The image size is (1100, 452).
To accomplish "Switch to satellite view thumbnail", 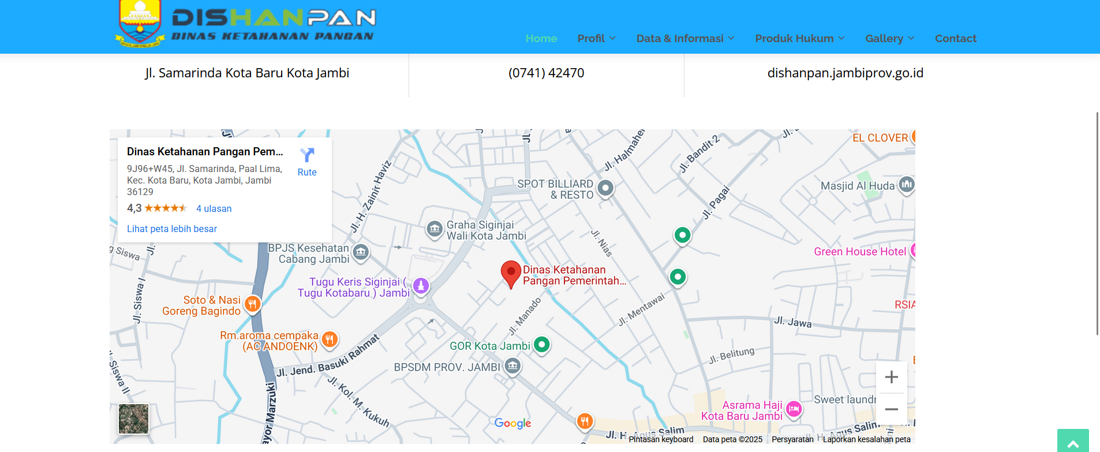I will [x=133, y=419].
